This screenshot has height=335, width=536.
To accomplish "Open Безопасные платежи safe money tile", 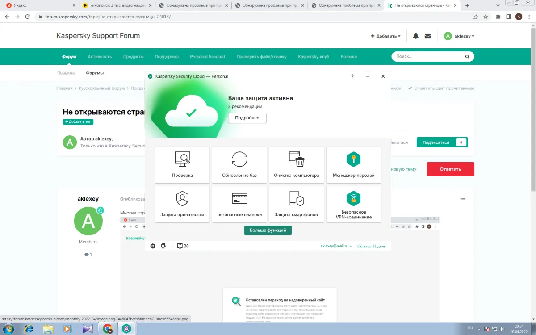I will 239,204.
